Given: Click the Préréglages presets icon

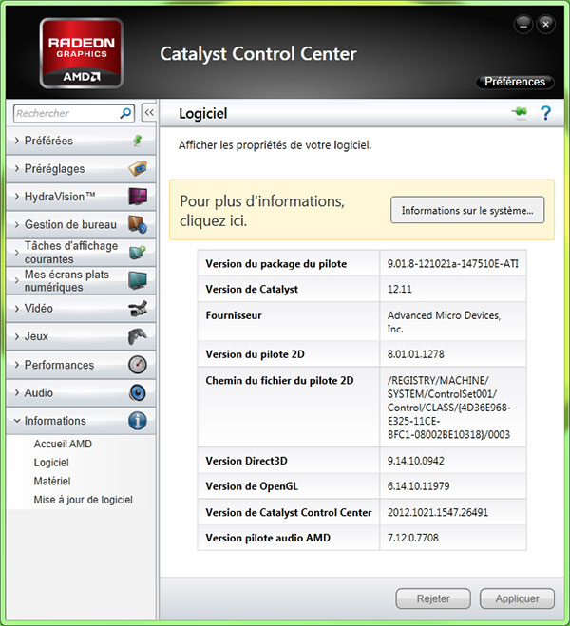Looking at the screenshot, I should click(138, 168).
